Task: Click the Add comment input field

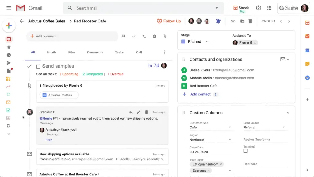Action: point(72,36)
